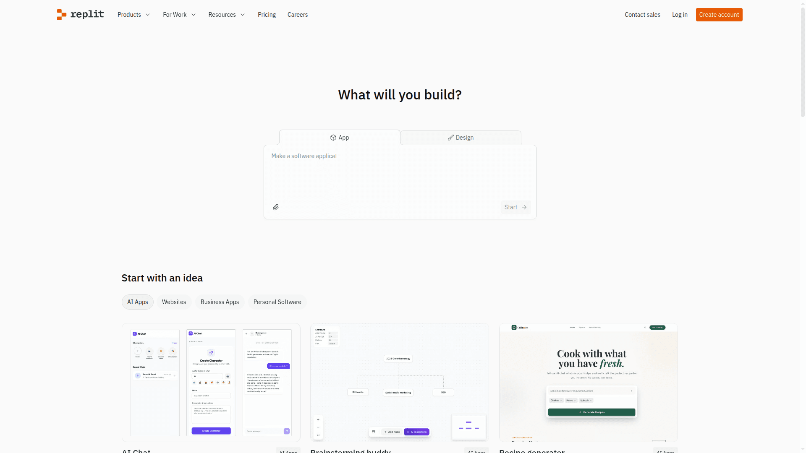
Task: Open the Careers menu link
Action: click(297, 15)
